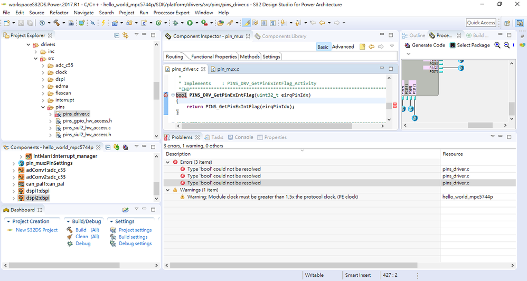Click the Project Explorer vertical scrollbar thumb
This screenshot has height=281, width=527.
[156, 91]
